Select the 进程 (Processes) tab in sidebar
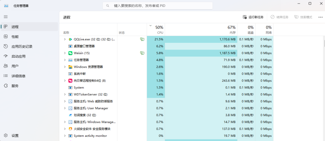Viewport: 325px width, 141px height. pos(15,27)
